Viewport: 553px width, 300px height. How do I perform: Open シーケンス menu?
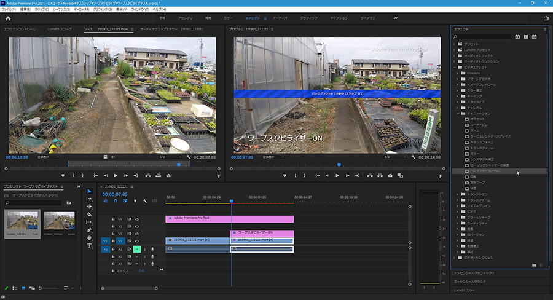click(x=61, y=10)
